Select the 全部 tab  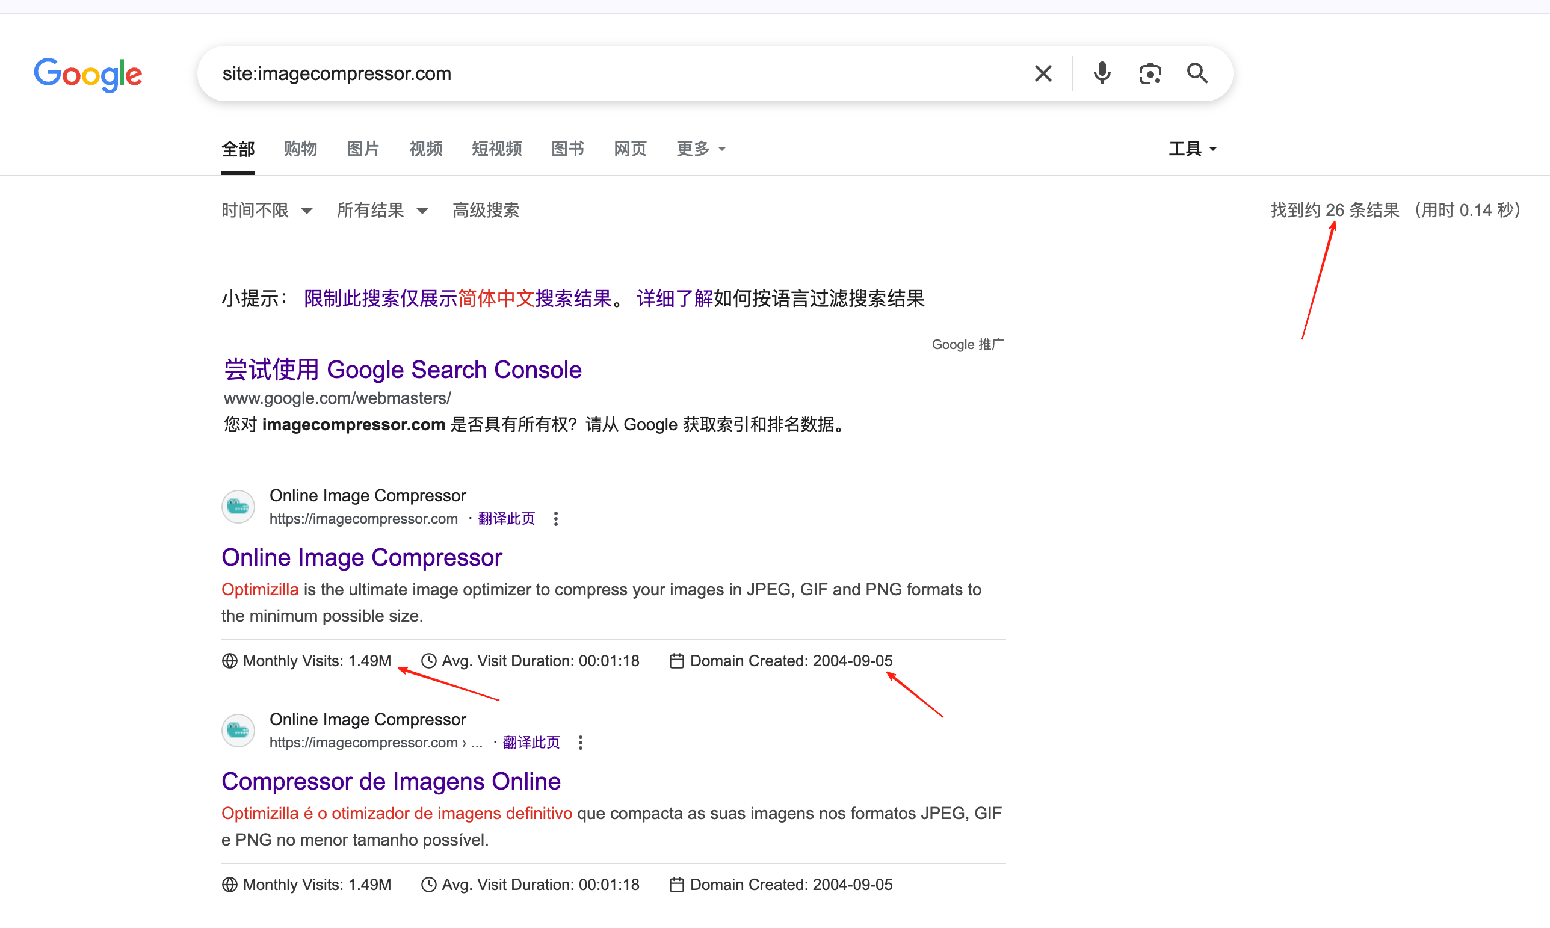(x=238, y=149)
